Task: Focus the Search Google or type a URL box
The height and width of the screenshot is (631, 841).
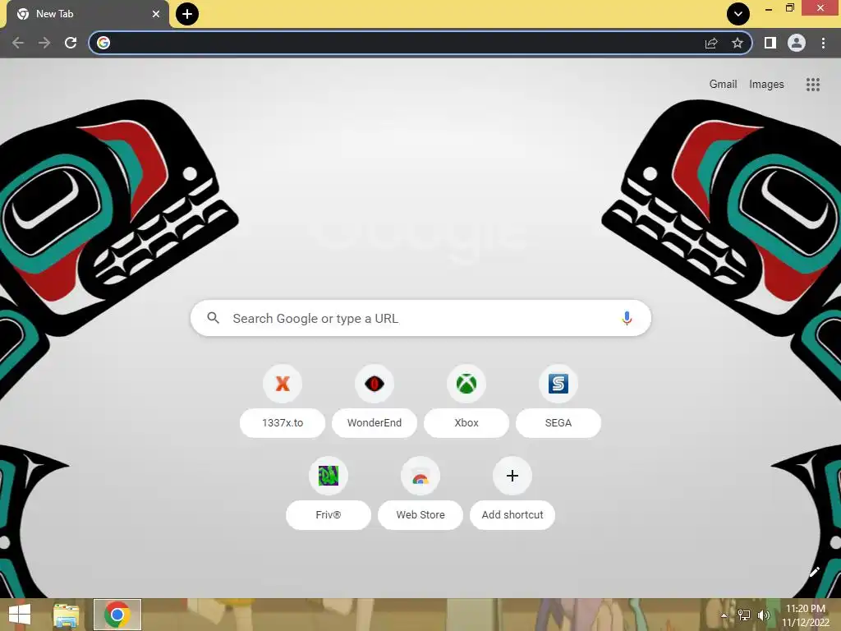Action: tap(421, 318)
